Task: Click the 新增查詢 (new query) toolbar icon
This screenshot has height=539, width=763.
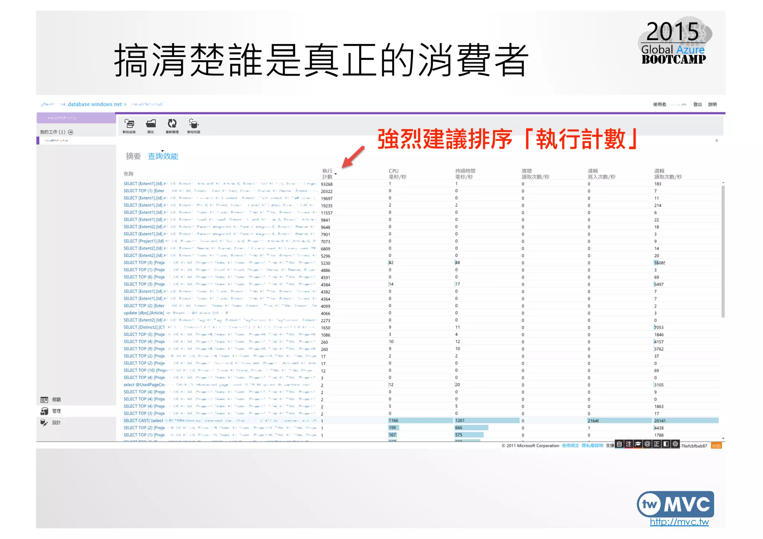Action: (x=129, y=126)
